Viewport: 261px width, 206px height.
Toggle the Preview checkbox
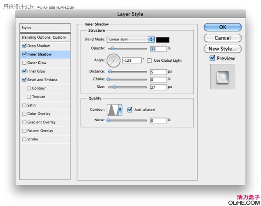point(212,58)
